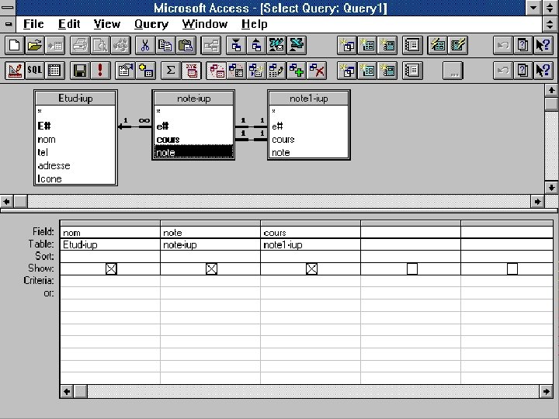Open the File menu
Image resolution: width=559 pixels, height=419 pixels.
pos(33,24)
